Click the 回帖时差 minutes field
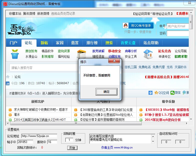This screenshot has width=196, height=156. [x=69, y=140]
